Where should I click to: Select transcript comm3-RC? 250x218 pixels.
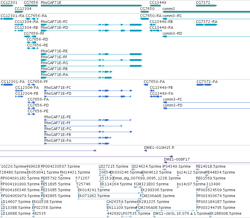[x=206, y=19]
